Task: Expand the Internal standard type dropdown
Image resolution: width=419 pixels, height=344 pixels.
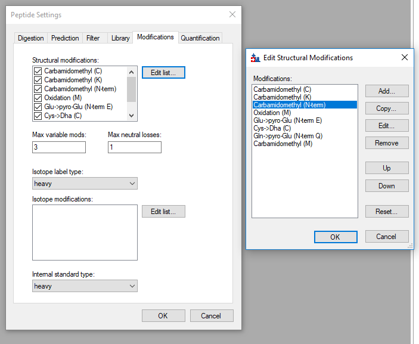Action: coord(85,286)
